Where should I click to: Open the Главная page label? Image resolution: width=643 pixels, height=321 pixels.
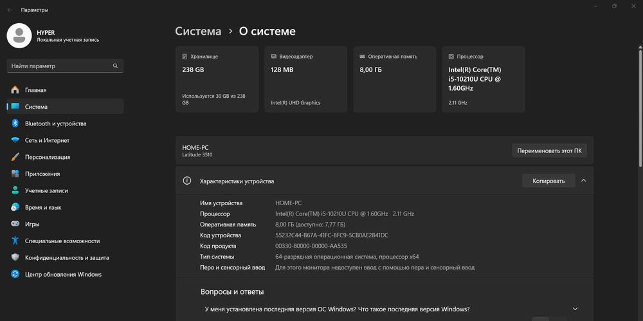(x=35, y=90)
